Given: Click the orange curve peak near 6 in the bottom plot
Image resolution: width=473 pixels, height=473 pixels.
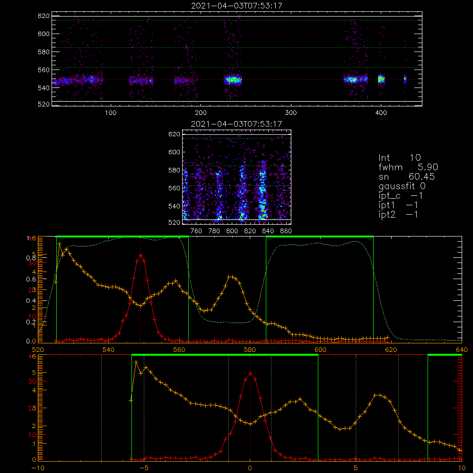Looking at the screenshot, I should pos(377,395).
